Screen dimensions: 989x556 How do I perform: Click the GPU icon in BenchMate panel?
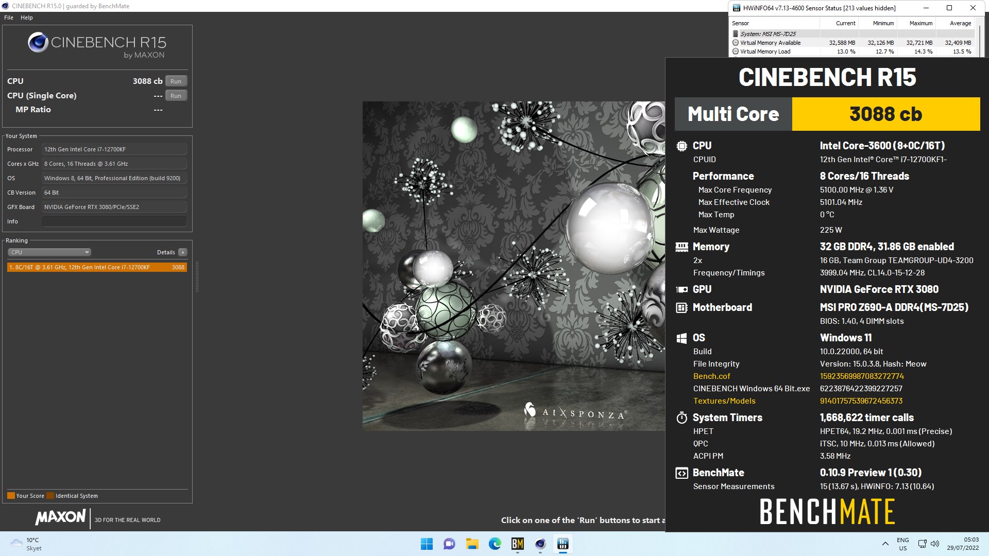click(x=681, y=289)
